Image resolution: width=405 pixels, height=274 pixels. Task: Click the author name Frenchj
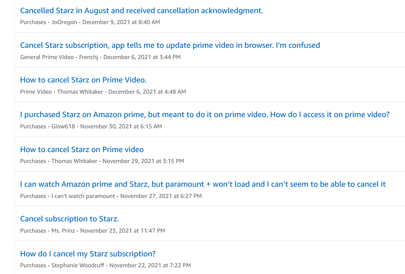[x=89, y=57]
